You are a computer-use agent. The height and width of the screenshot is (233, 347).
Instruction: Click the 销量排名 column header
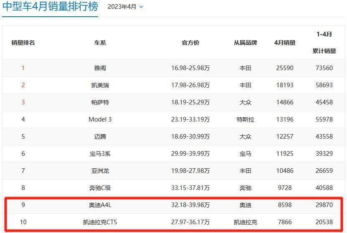point(23,43)
